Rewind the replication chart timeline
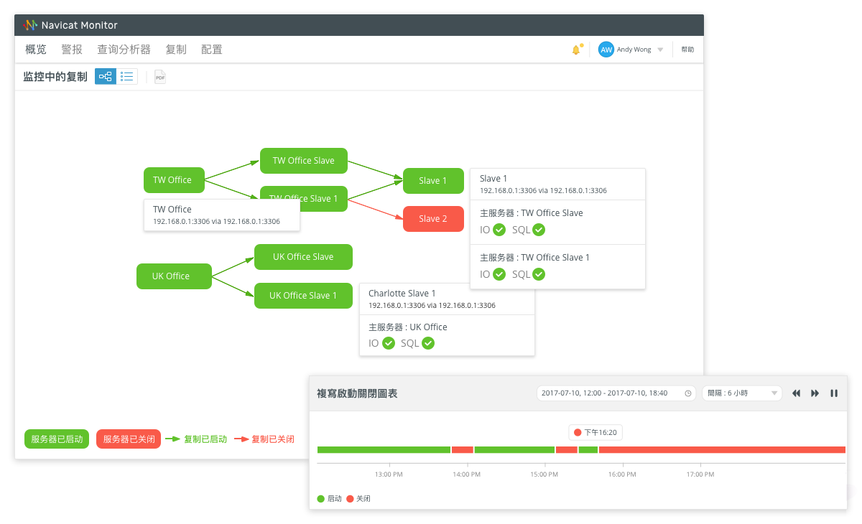Image resolution: width=862 pixels, height=524 pixels. coord(797,393)
